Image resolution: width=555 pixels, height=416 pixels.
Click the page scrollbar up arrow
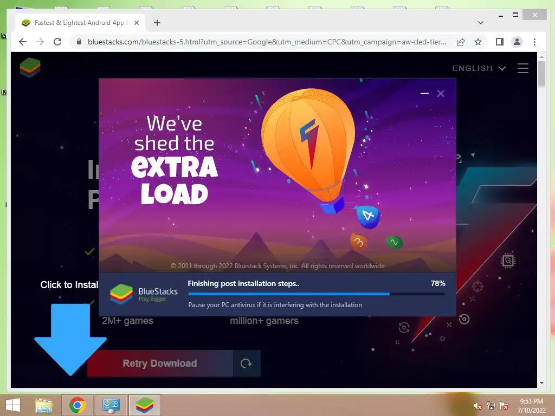541,56
